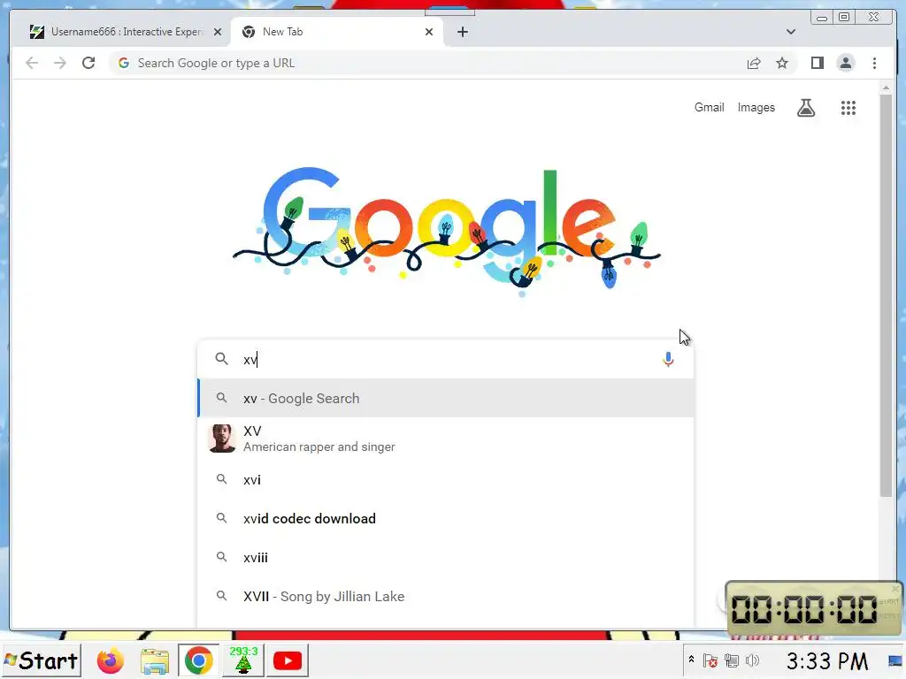The height and width of the screenshot is (679, 906).
Task: Click the network tray icon
Action: tap(732, 660)
